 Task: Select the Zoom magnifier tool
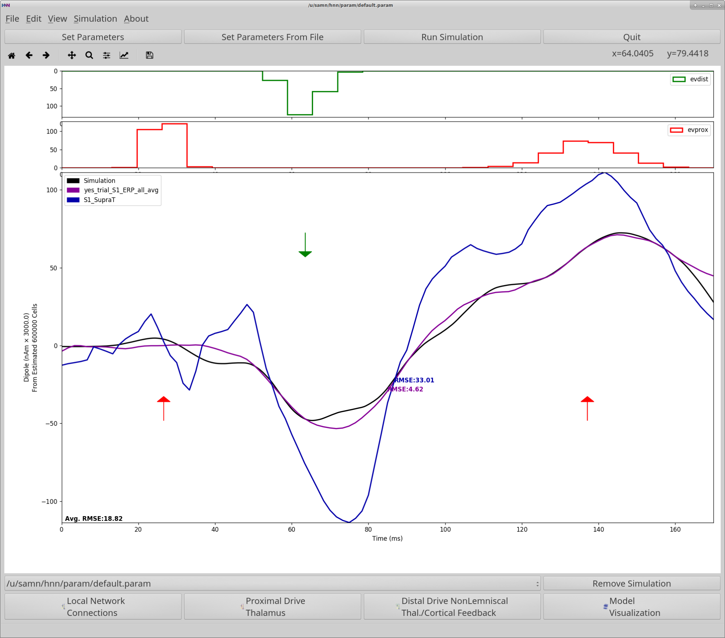89,55
